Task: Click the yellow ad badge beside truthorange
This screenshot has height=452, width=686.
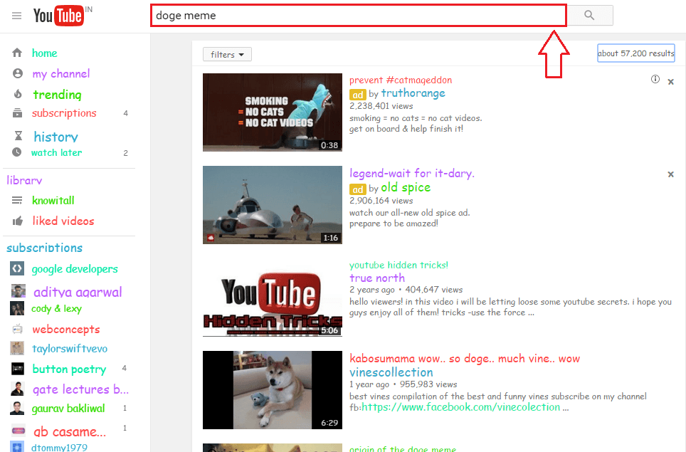Action: coord(357,95)
